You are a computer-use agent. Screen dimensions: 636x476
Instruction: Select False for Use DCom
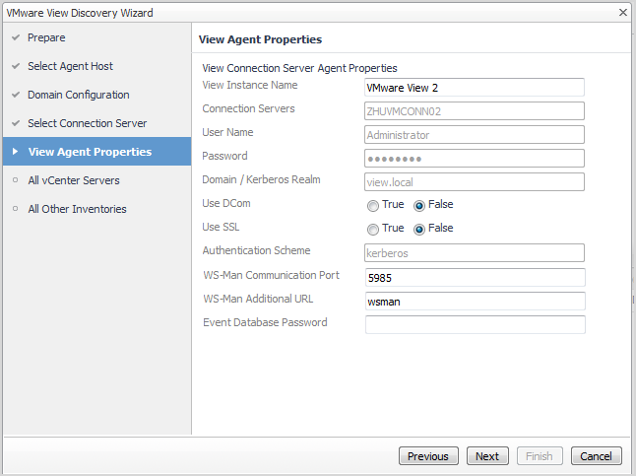click(419, 206)
